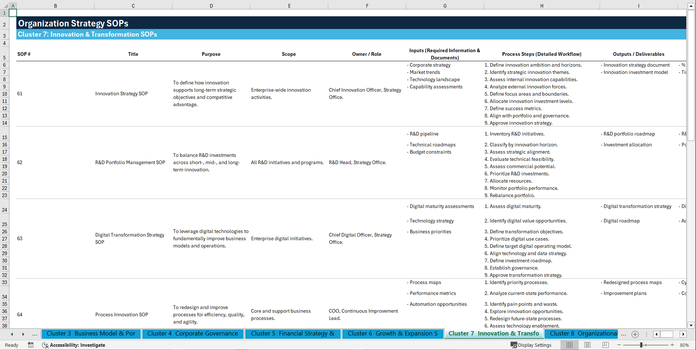Click the 80% zoom level button

(684, 345)
